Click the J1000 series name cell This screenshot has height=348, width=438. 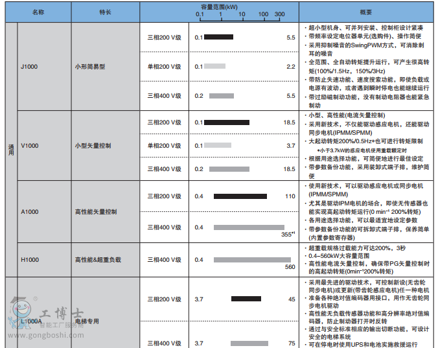[x=30, y=66]
